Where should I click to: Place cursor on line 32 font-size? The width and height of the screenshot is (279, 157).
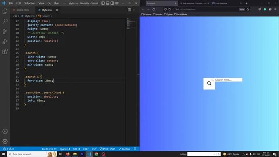tap(40, 81)
